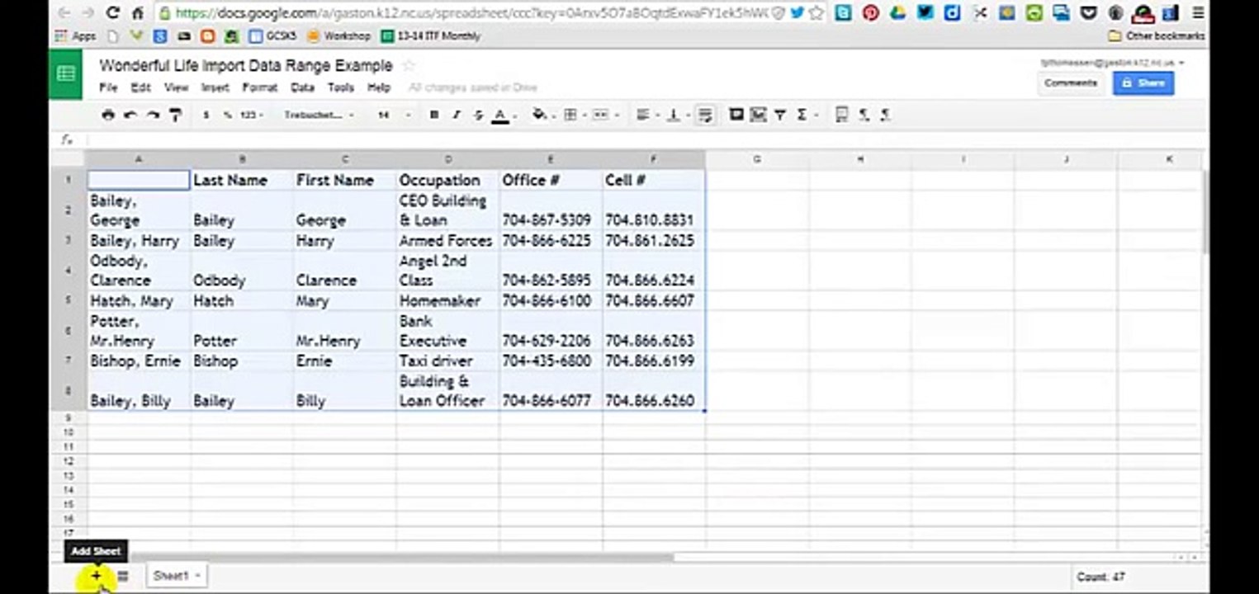Open the horizontal align dropdown
This screenshot has height=594, width=1259.
[x=646, y=115]
